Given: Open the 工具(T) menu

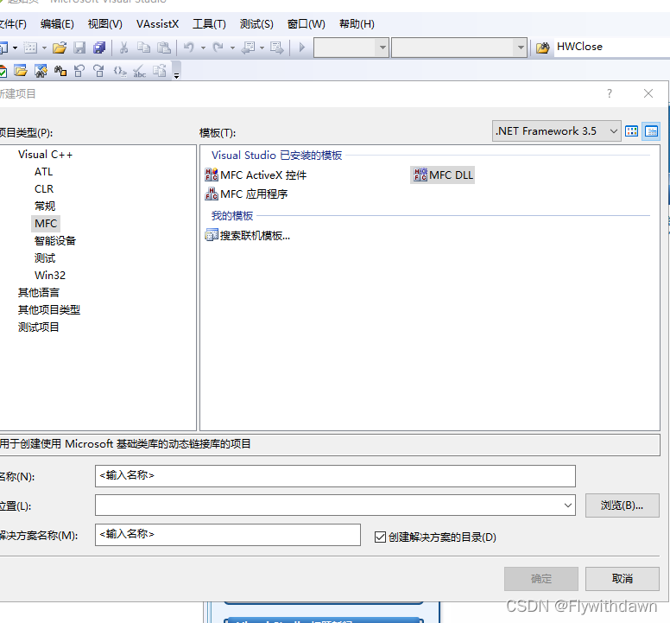Looking at the screenshot, I should 209,24.
